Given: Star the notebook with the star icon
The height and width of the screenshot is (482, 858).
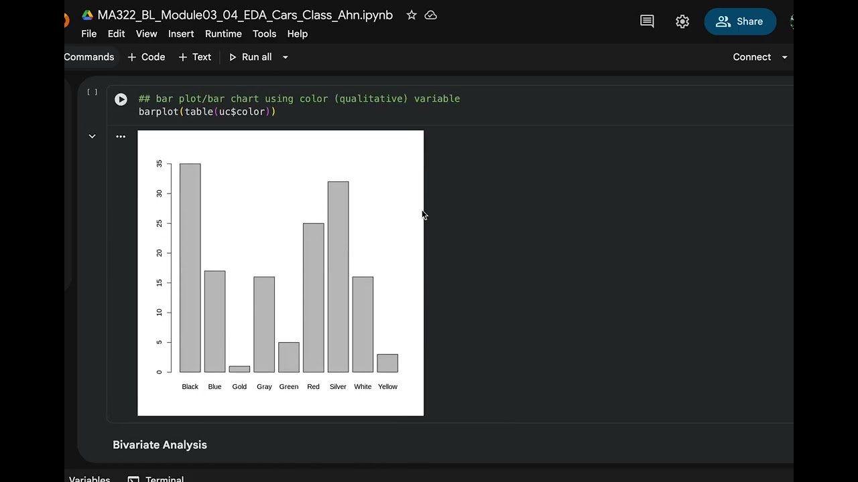Looking at the screenshot, I should pyautogui.click(x=412, y=15).
